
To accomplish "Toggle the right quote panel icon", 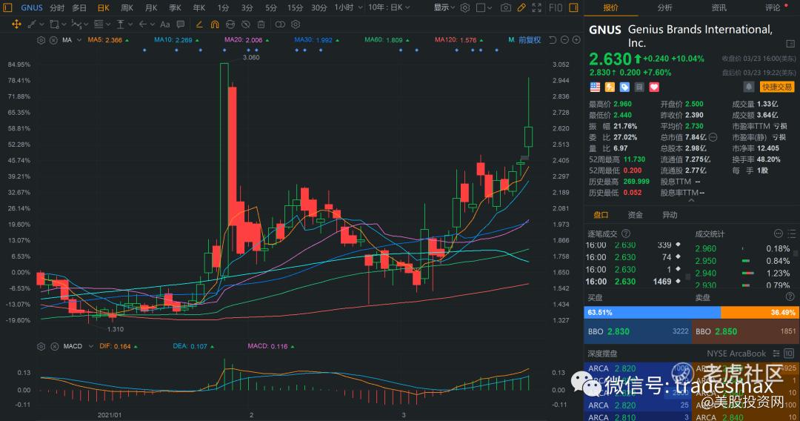I will tap(574, 7).
